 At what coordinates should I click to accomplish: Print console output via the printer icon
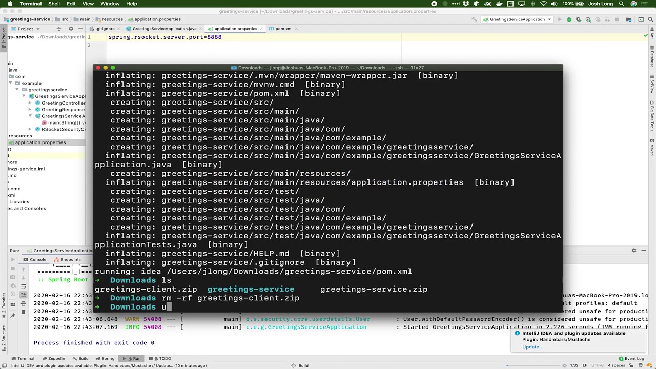pos(24,303)
